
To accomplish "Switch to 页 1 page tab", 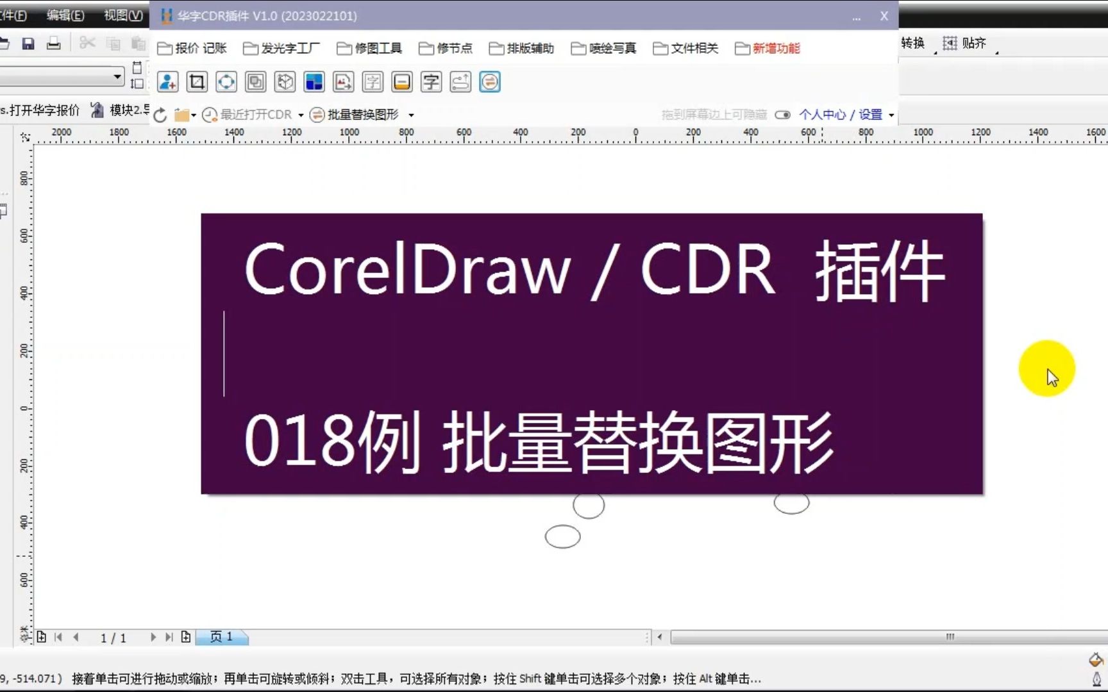I will click(x=221, y=636).
